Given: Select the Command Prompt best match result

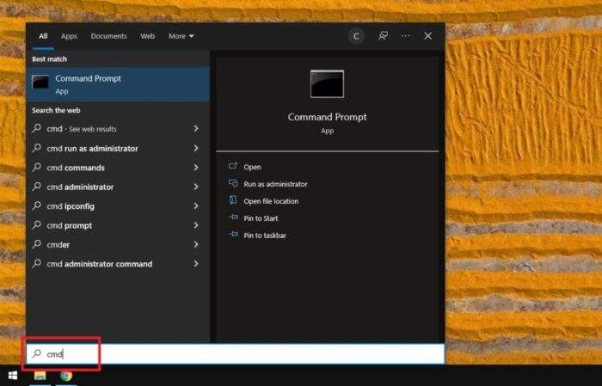Looking at the screenshot, I should pos(118,84).
